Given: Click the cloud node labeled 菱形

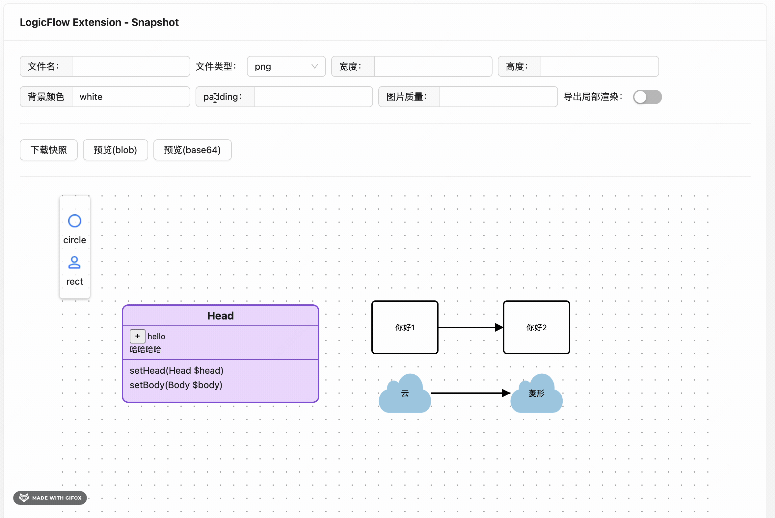Looking at the screenshot, I should pyautogui.click(x=536, y=393).
